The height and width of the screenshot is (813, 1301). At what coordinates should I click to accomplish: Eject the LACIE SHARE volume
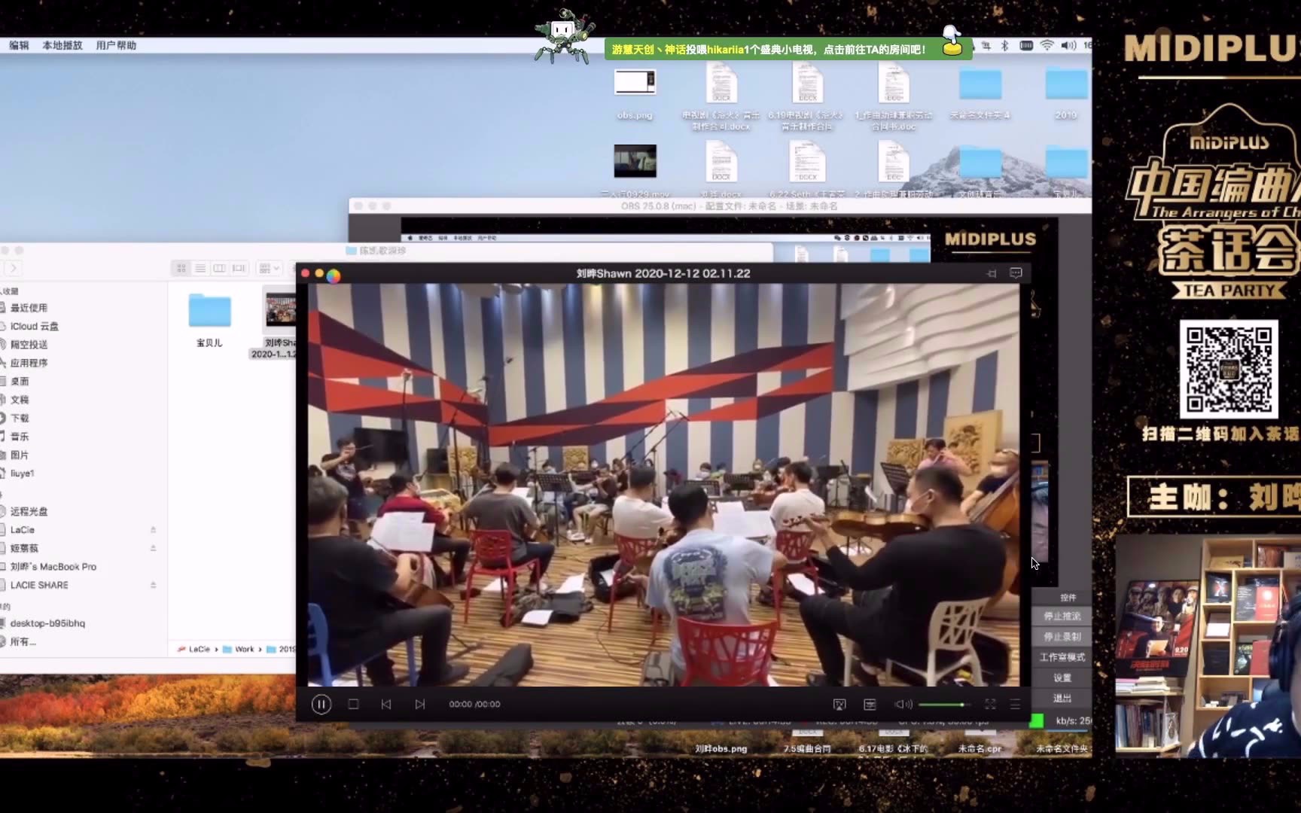click(153, 585)
